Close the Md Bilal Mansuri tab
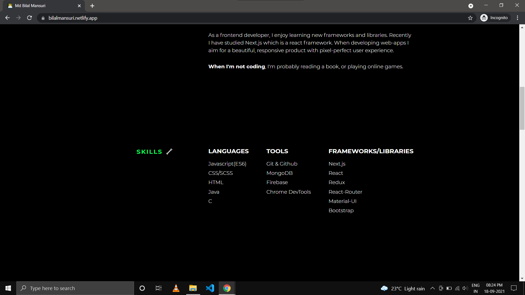 [79, 6]
